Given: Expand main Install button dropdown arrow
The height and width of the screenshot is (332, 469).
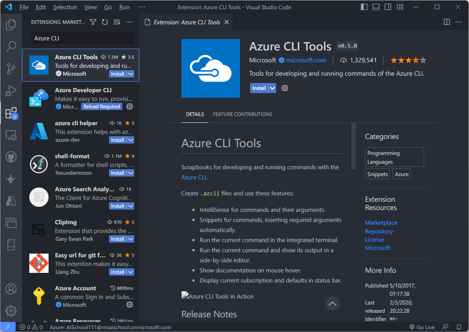Looking at the screenshot, I should pyautogui.click(x=272, y=88).
